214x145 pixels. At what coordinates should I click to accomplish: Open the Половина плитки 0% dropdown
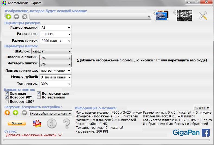55,58
